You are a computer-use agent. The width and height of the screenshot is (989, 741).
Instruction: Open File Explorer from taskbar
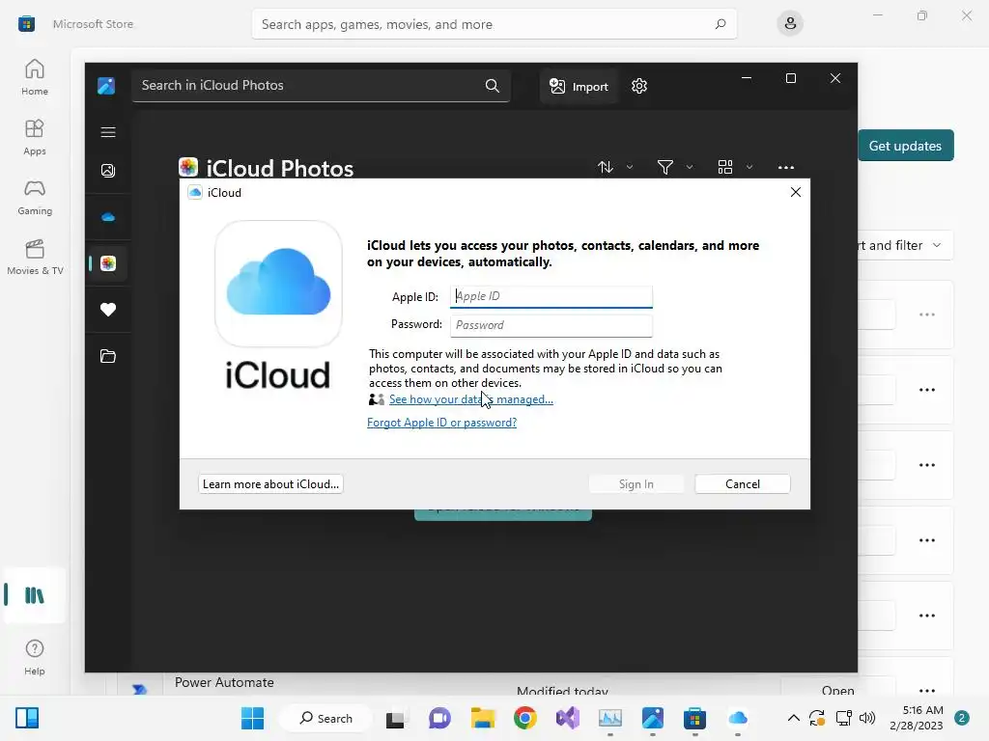483,718
